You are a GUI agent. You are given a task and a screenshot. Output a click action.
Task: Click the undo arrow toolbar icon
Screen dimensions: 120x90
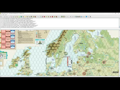point(1,17)
